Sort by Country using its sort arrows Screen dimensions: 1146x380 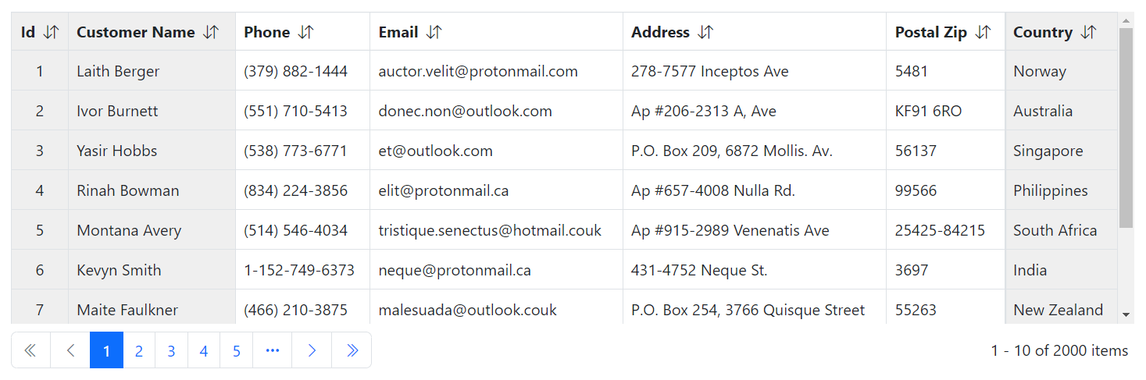(x=1088, y=32)
